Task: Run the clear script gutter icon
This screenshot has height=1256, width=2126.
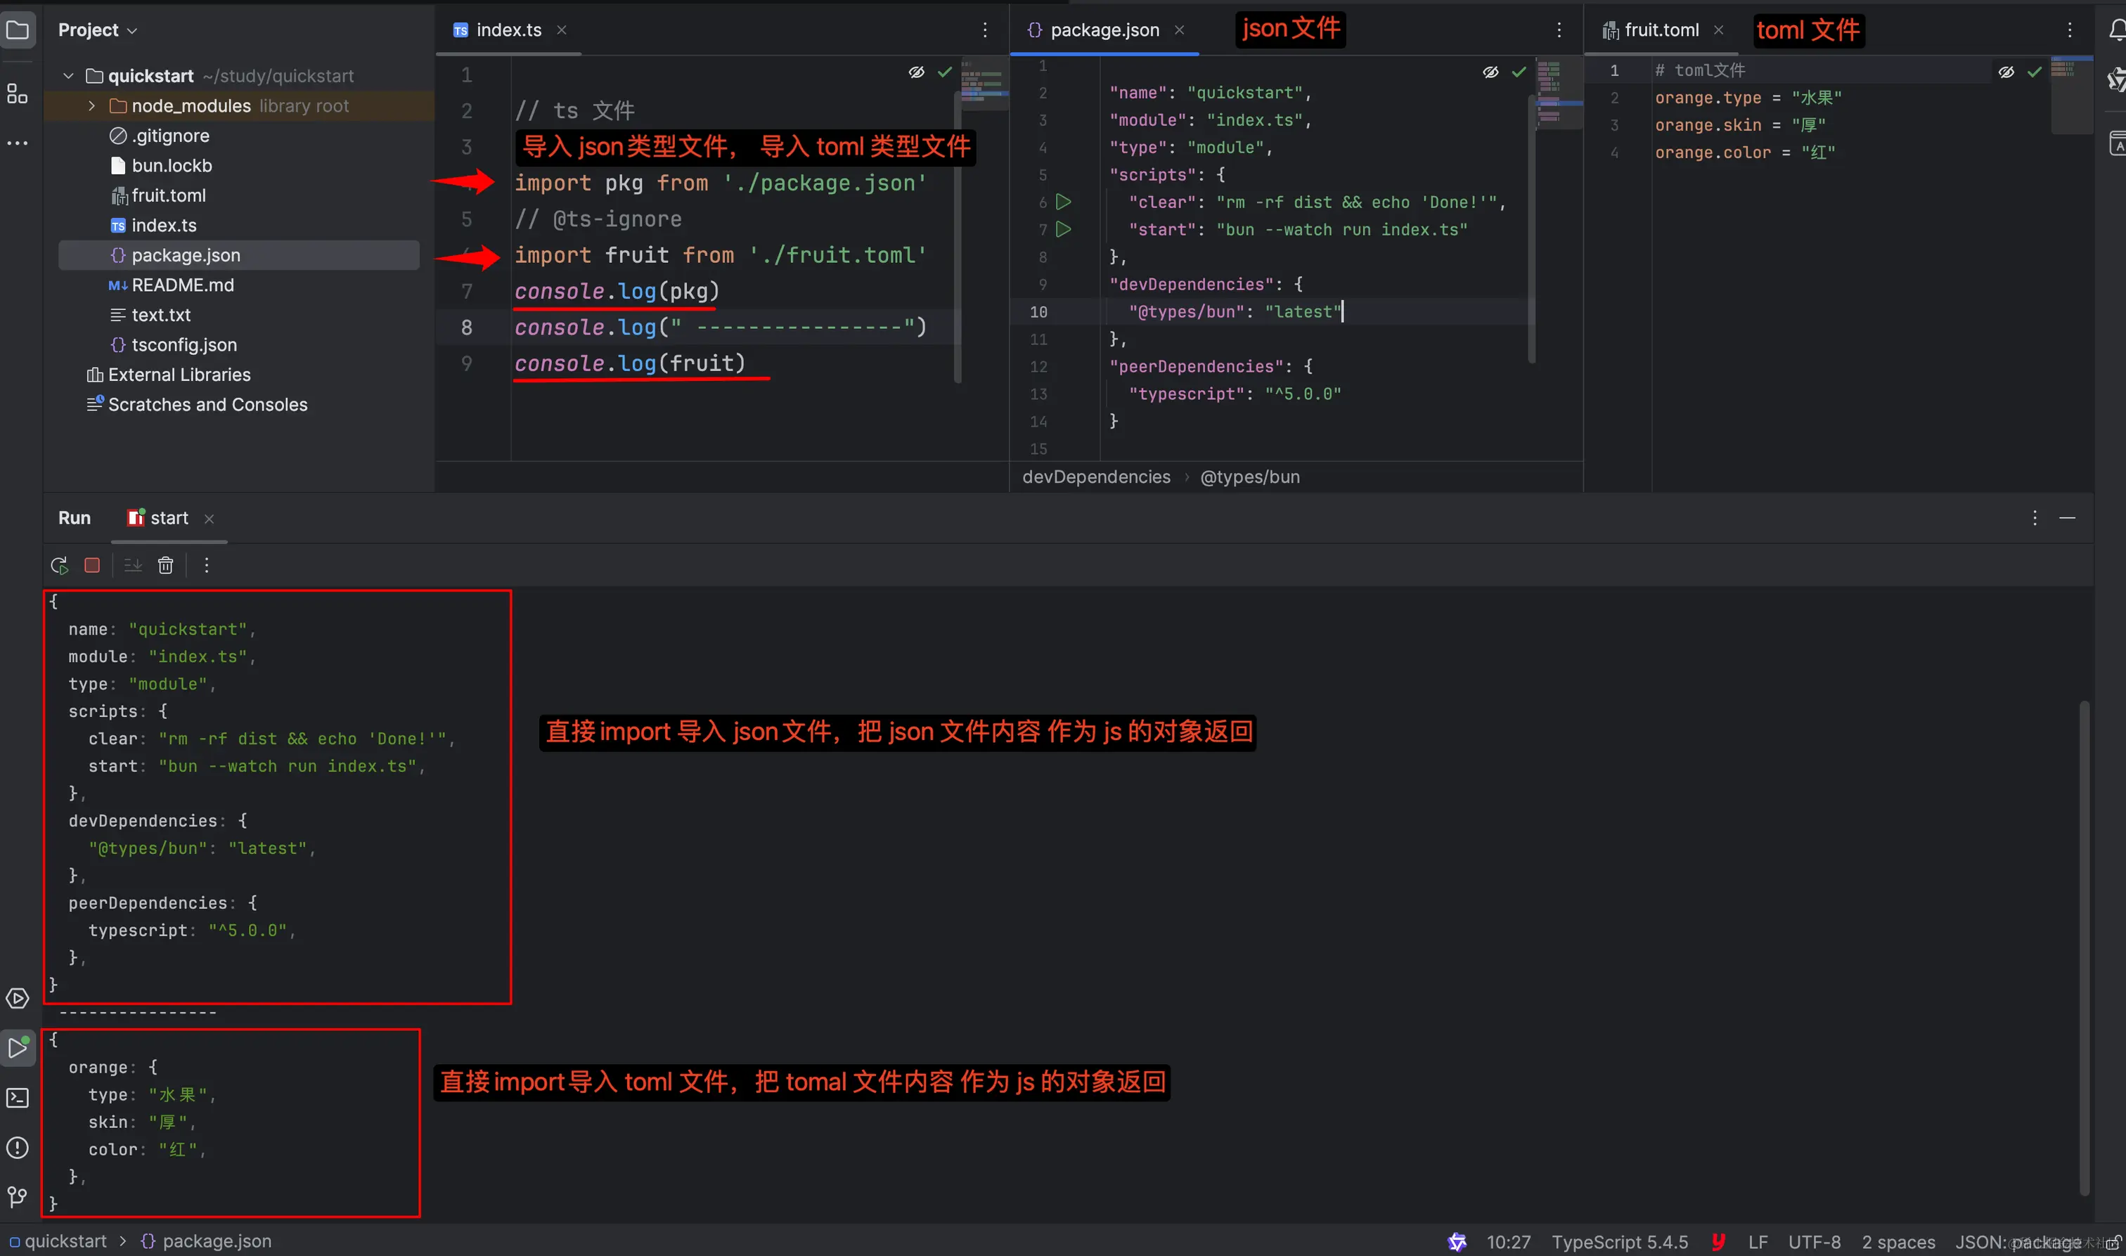Action: (x=1064, y=202)
